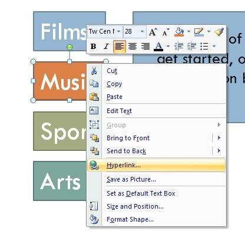Open Format Shape dialog
Screen dimensions: 245x234
(156, 219)
